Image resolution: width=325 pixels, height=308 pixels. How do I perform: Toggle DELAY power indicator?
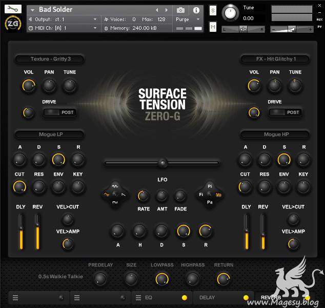(x=246, y=298)
